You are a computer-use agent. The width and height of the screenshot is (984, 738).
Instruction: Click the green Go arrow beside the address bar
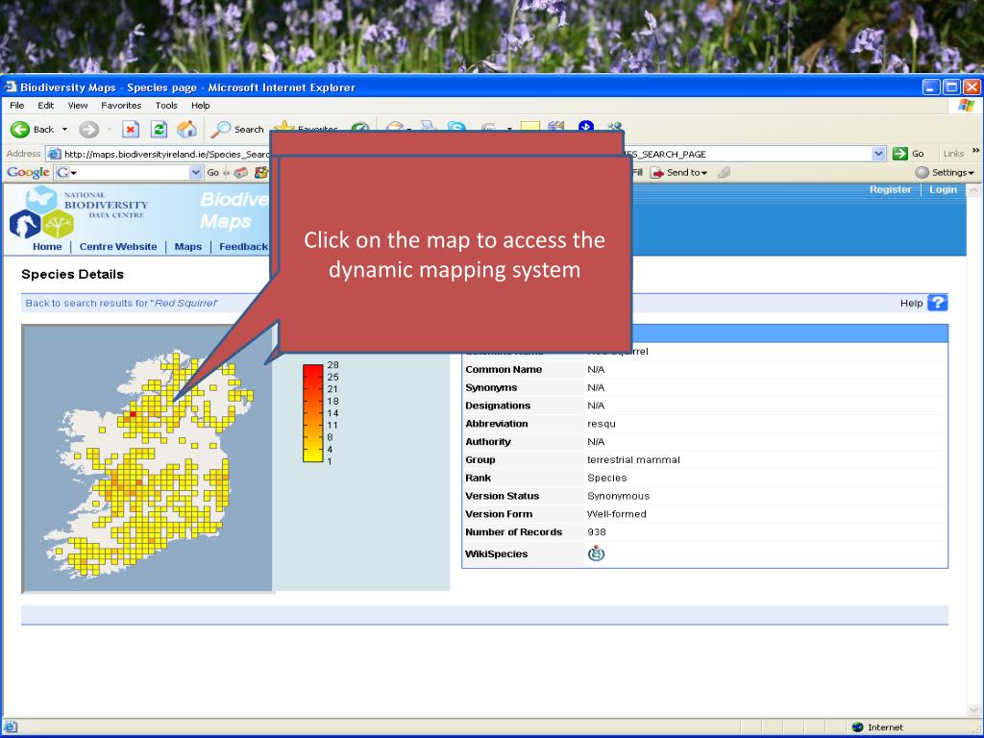899,154
